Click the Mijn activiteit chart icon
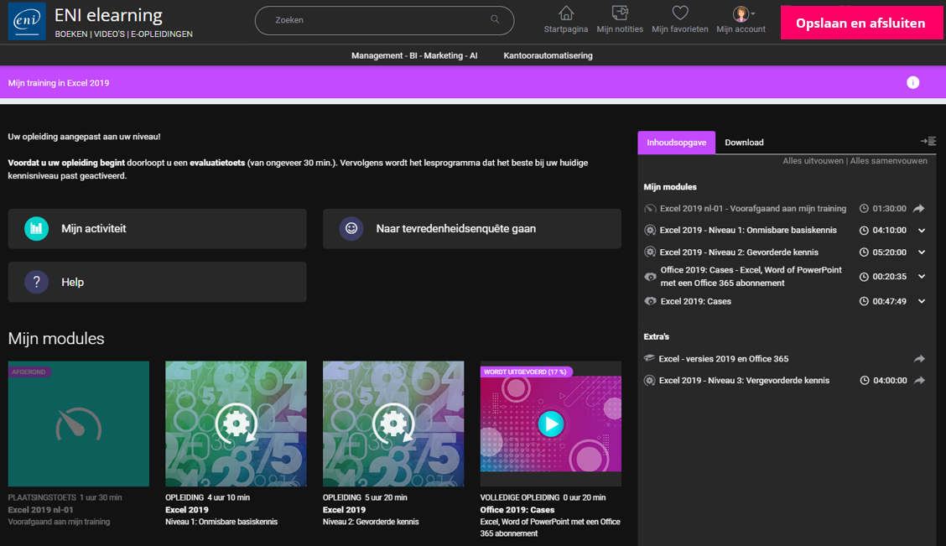The height and width of the screenshot is (546, 946). click(x=36, y=229)
